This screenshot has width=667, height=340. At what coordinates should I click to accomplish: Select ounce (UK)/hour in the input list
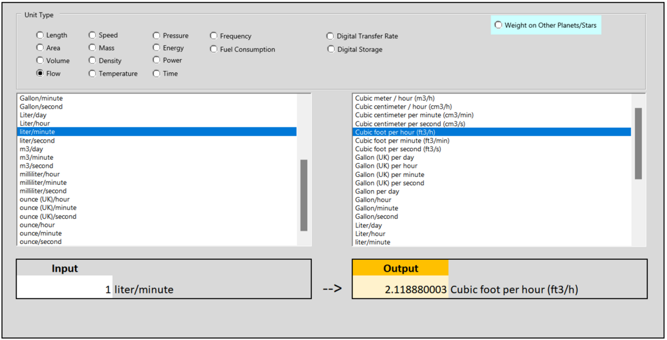157,199
